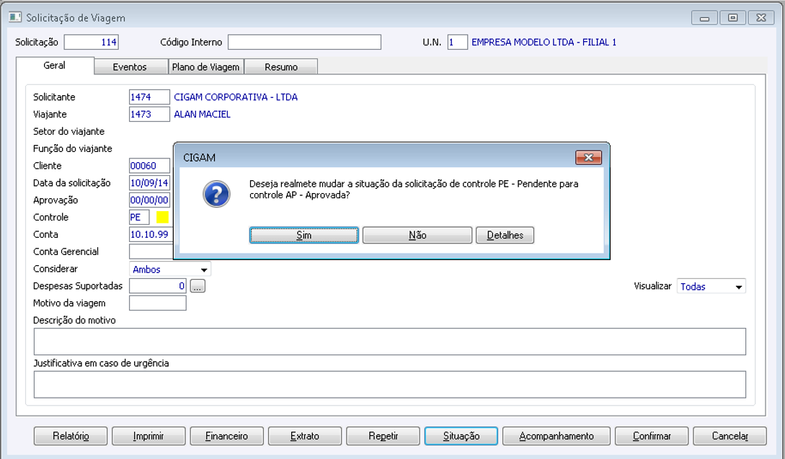Open the Visualizar dropdown

pyautogui.click(x=711, y=286)
